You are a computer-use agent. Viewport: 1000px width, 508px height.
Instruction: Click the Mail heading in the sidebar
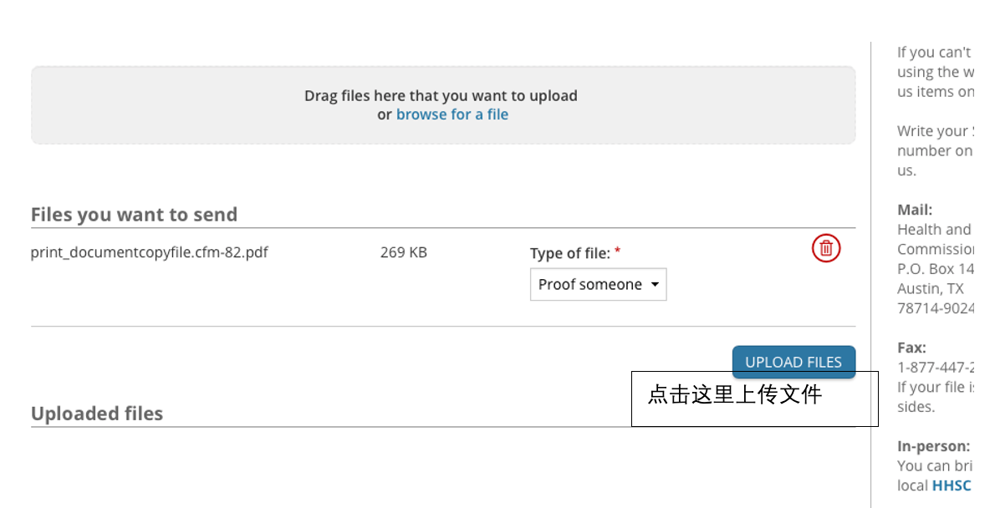(915, 210)
